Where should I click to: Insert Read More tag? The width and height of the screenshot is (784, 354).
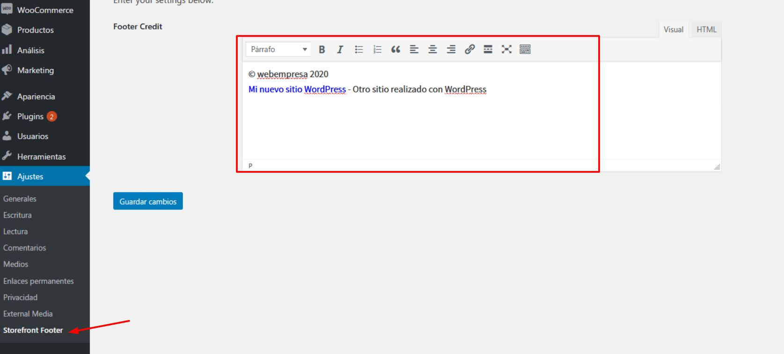pyautogui.click(x=488, y=50)
